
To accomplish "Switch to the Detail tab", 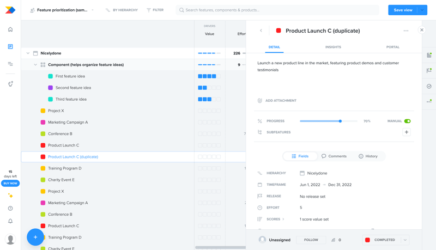I will coord(274,47).
